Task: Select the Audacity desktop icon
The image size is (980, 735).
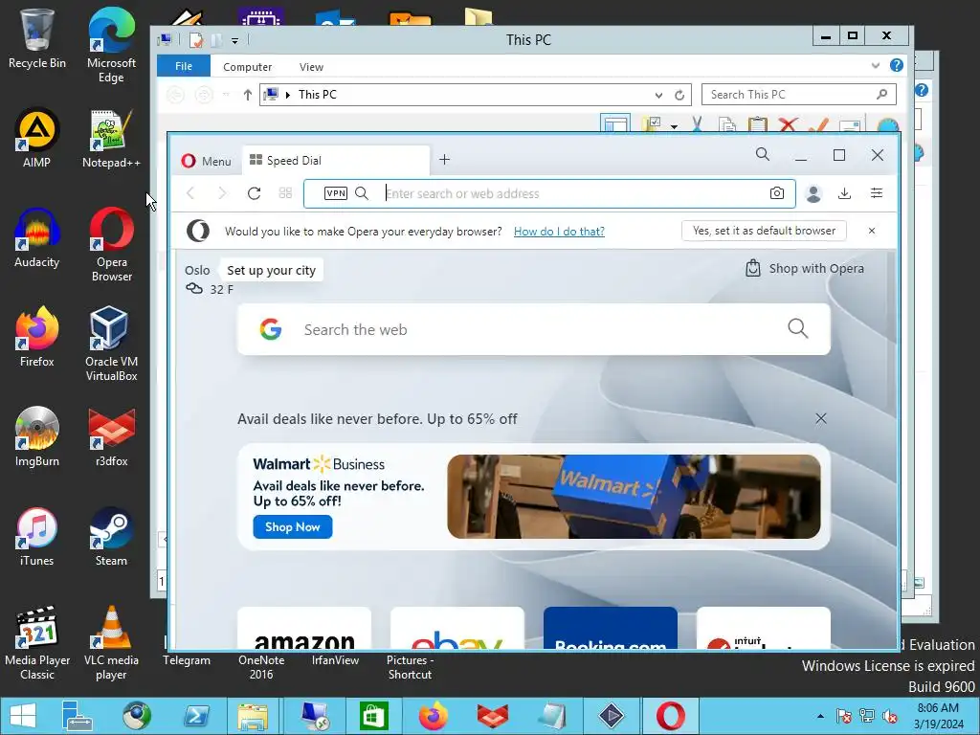Action: [37, 237]
